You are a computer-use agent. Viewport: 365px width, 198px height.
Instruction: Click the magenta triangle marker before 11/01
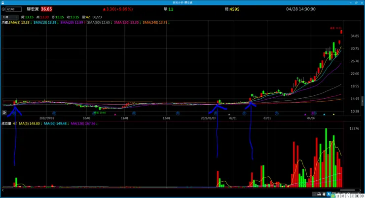(115, 115)
